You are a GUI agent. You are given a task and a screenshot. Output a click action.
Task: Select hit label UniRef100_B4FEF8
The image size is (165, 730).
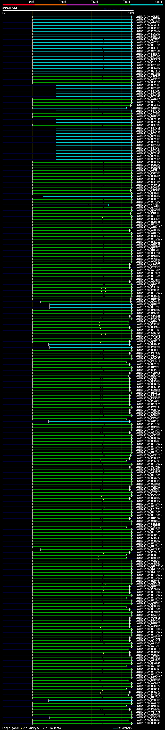point(148,48)
